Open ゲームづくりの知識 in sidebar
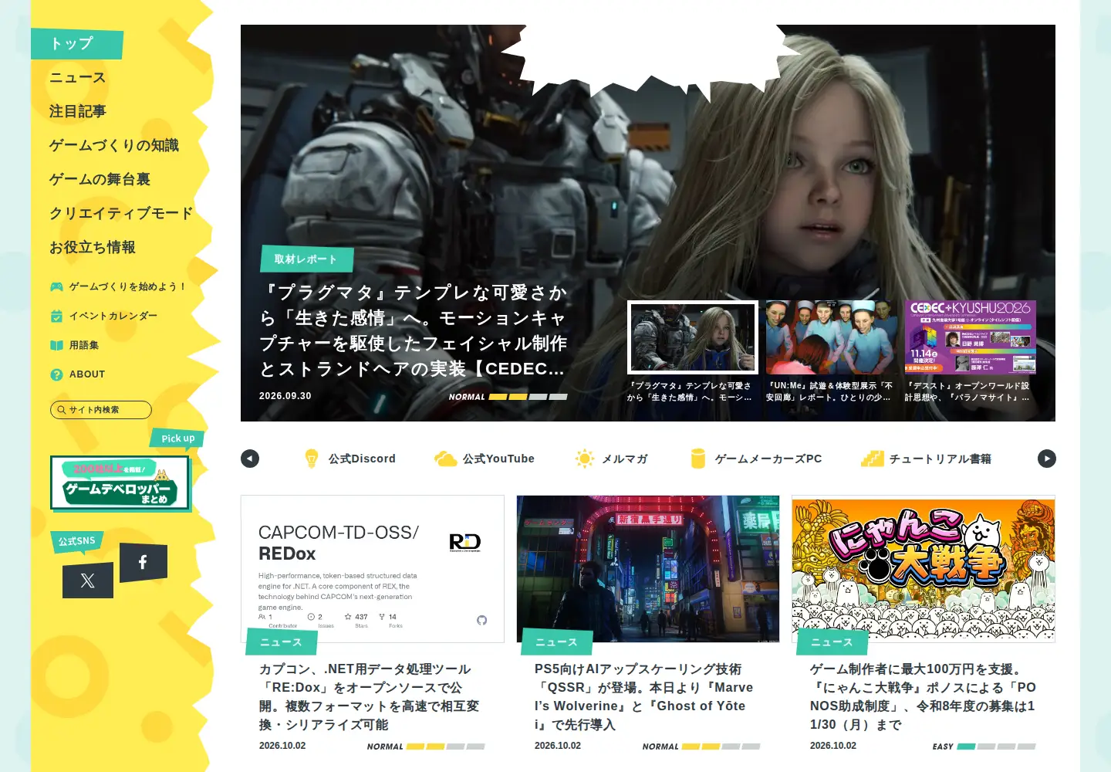The height and width of the screenshot is (772, 1111). click(114, 145)
